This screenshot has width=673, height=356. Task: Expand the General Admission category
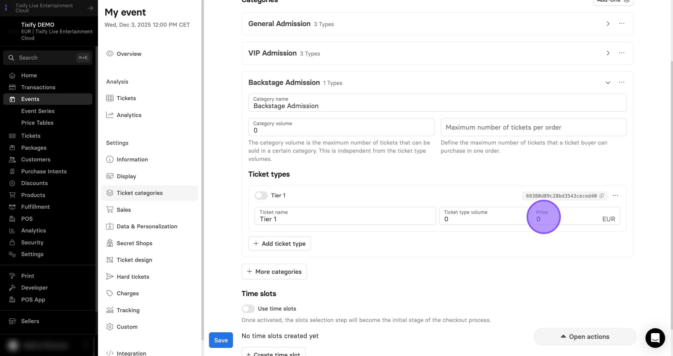608,24
